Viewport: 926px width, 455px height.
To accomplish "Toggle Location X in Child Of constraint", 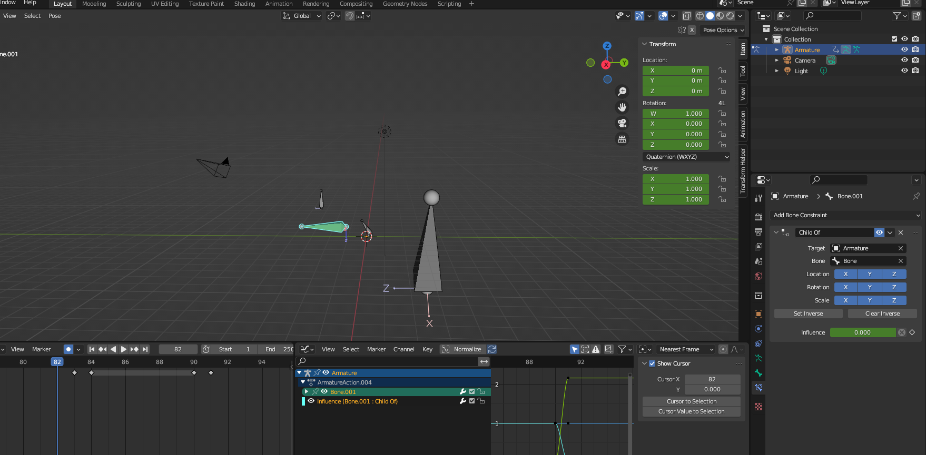I will [846, 274].
